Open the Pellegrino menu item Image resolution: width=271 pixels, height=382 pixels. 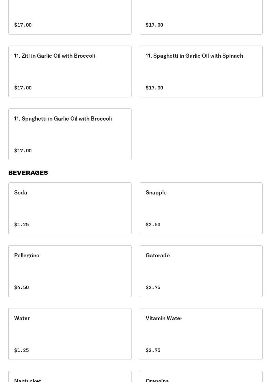pos(70,271)
